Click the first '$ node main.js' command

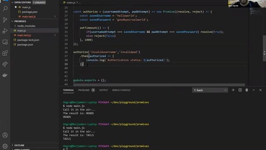point(74,106)
